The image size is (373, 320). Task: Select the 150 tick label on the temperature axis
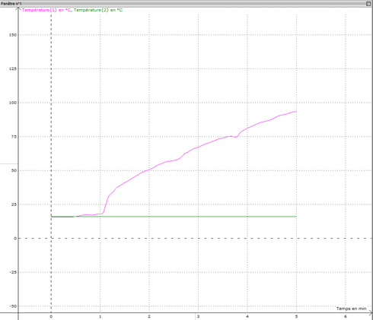click(x=13, y=35)
